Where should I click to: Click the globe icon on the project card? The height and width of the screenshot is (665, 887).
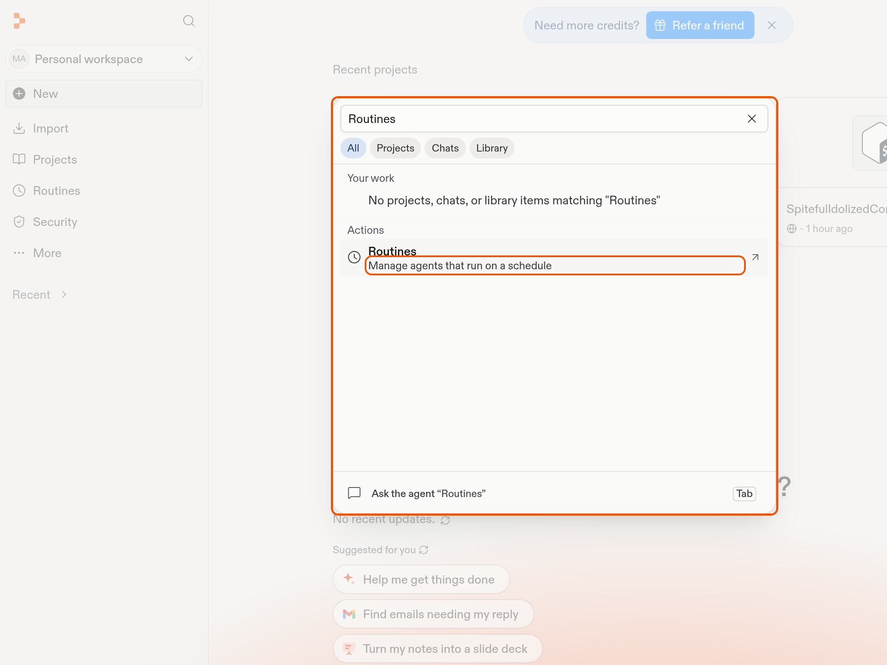click(792, 229)
